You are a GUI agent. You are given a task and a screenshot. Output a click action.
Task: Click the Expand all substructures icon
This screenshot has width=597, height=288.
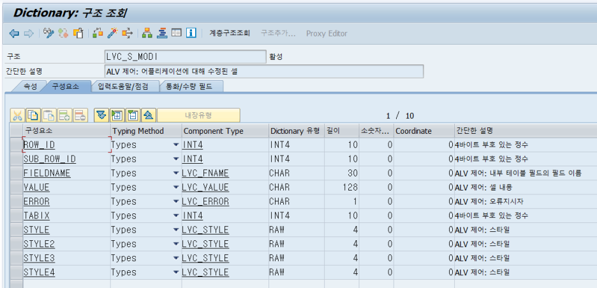click(101, 115)
